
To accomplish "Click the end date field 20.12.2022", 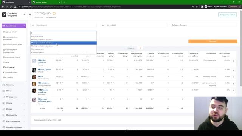I will coord(137,25).
